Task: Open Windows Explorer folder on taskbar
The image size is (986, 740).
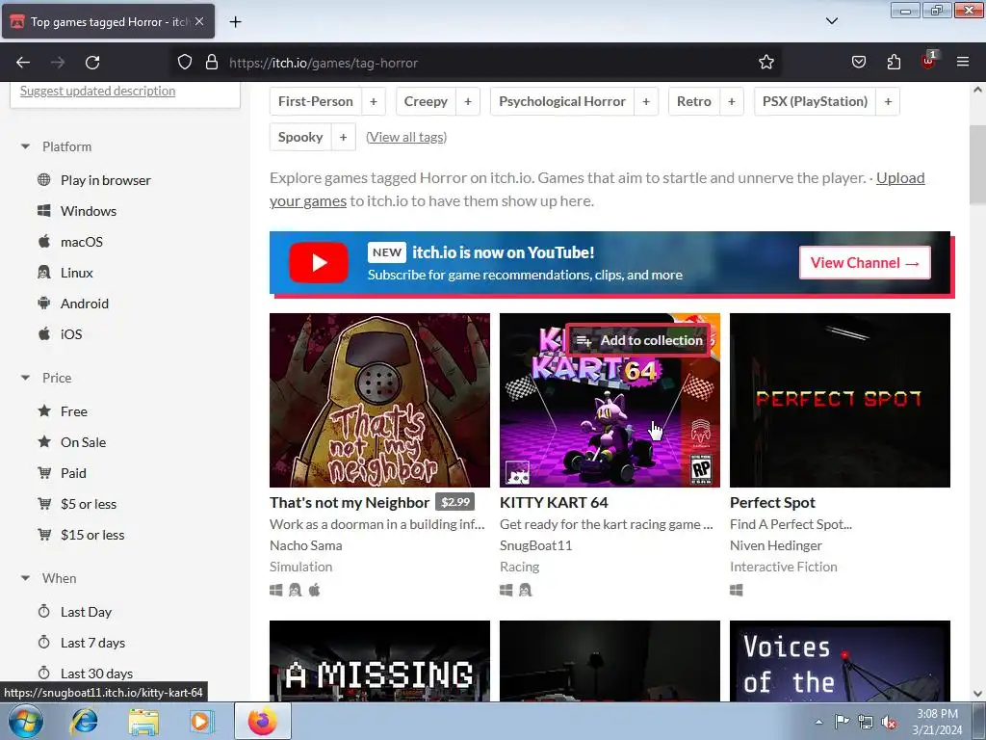Action: point(143,722)
